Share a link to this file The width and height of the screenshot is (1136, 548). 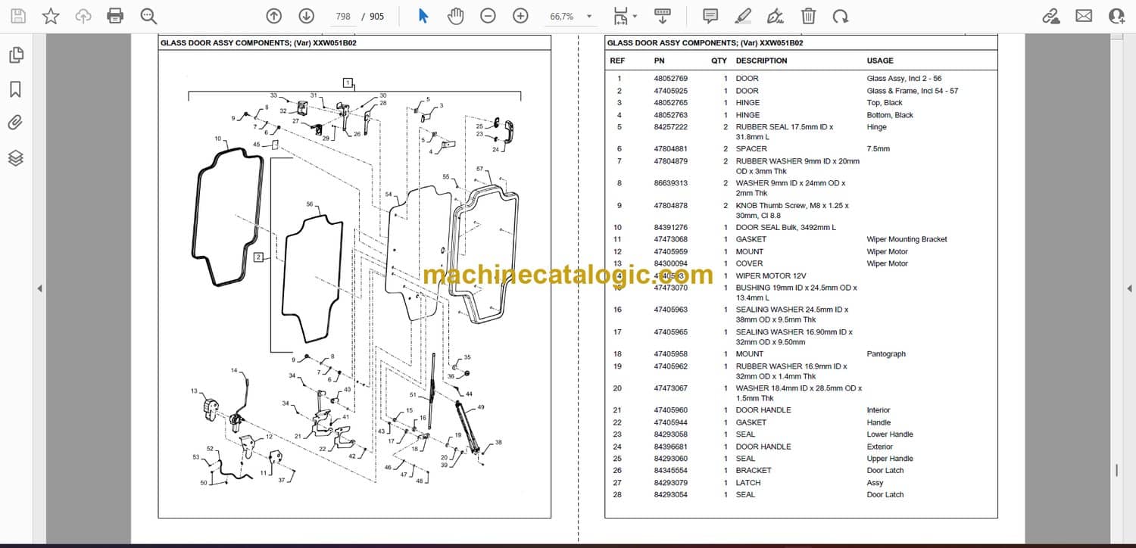tap(1050, 16)
